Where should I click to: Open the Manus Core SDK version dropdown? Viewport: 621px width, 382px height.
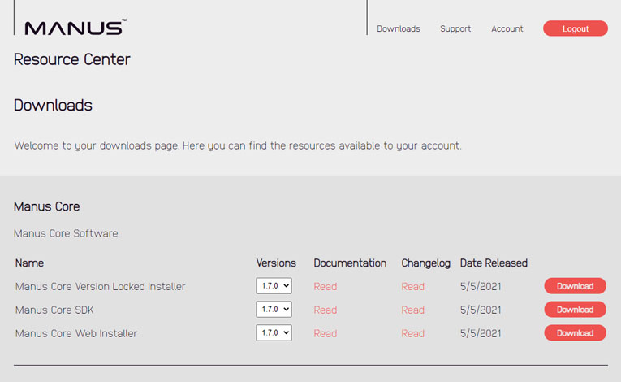pyautogui.click(x=274, y=310)
